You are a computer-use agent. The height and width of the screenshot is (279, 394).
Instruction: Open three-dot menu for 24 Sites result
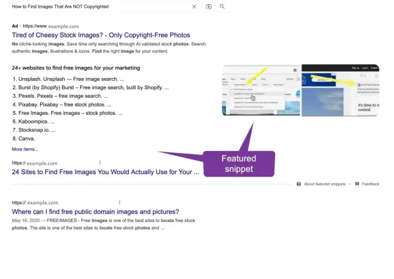100,163
